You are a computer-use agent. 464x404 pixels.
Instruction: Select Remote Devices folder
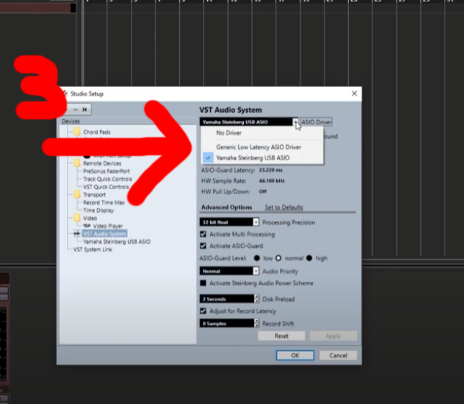click(102, 163)
